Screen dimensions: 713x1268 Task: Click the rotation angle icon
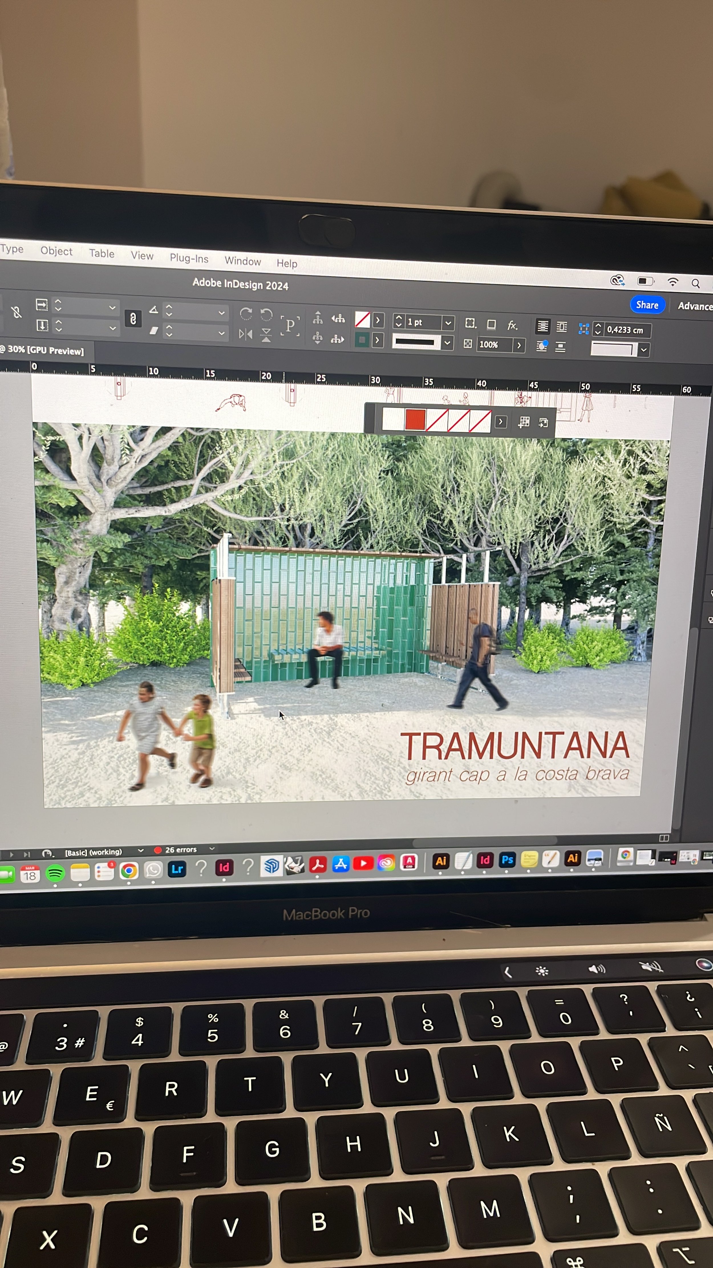[x=153, y=310]
